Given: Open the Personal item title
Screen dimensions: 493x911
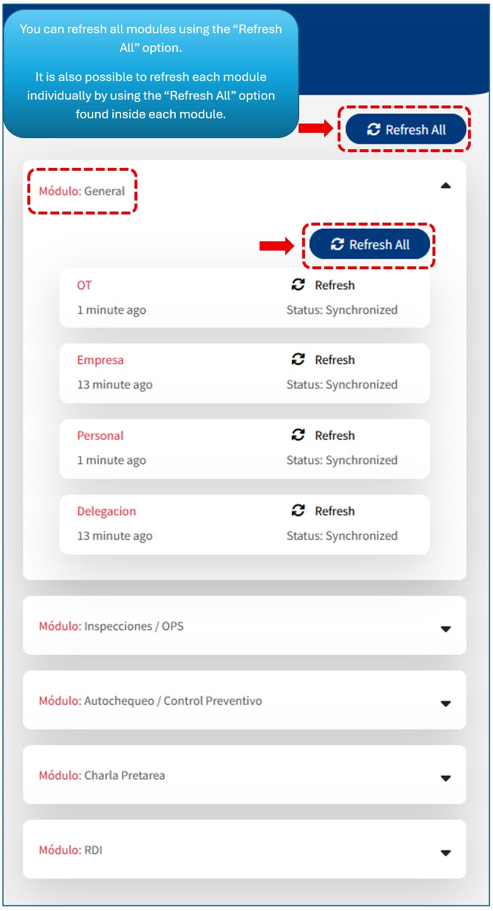Looking at the screenshot, I should 100,435.
